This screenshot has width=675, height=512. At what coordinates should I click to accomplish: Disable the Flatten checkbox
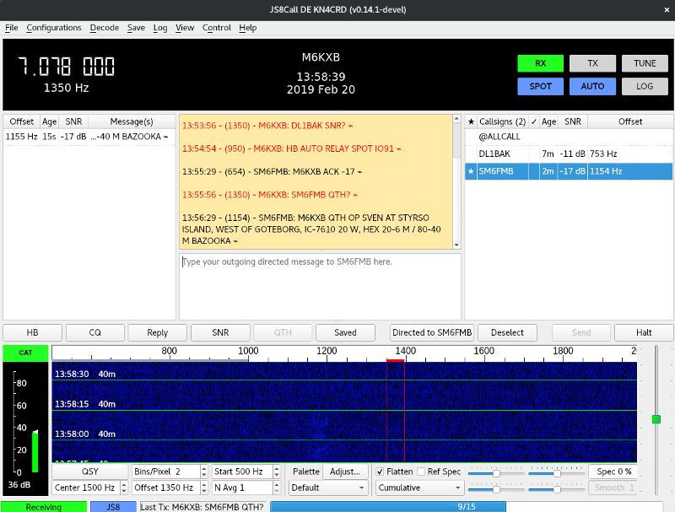pos(380,472)
